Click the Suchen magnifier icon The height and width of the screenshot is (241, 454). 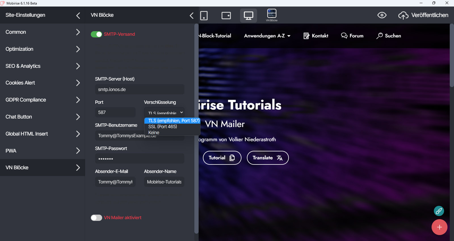(x=379, y=36)
